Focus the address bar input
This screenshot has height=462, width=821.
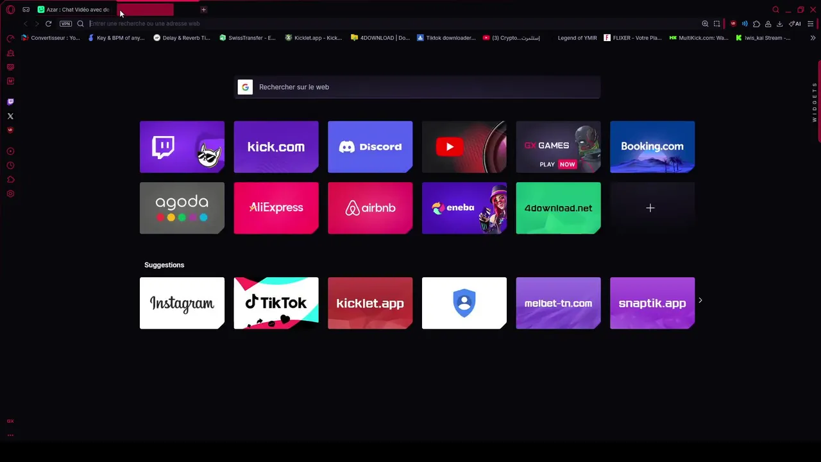pyautogui.click(x=391, y=24)
